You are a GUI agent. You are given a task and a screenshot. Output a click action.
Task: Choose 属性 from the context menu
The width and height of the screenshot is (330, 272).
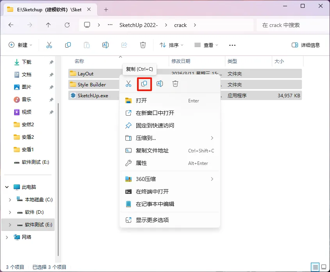point(170,163)
